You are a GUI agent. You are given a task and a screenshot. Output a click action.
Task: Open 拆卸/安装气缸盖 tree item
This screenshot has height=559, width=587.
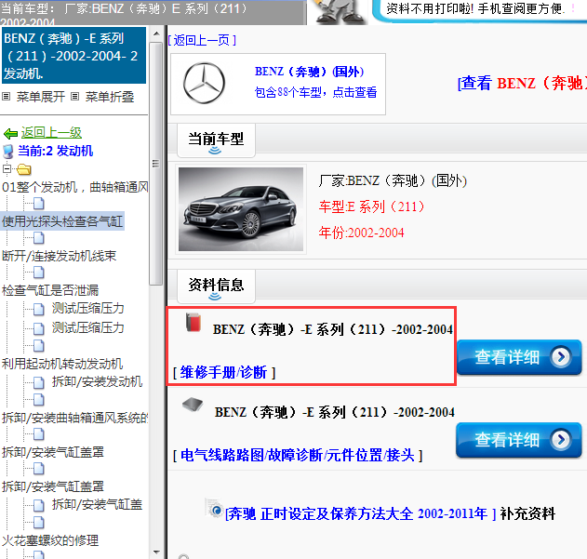coord(97,504)
